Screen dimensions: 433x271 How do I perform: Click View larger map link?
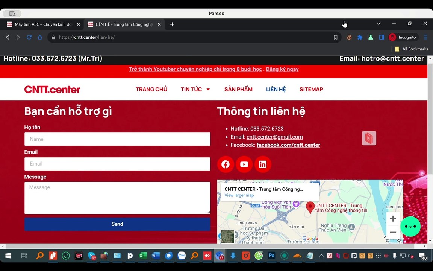click(239, 195)
